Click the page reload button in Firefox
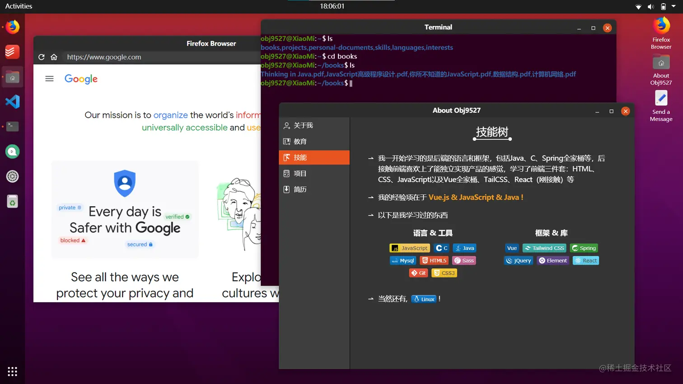Viewport: 683px width, 384px height. click(41, 57)
